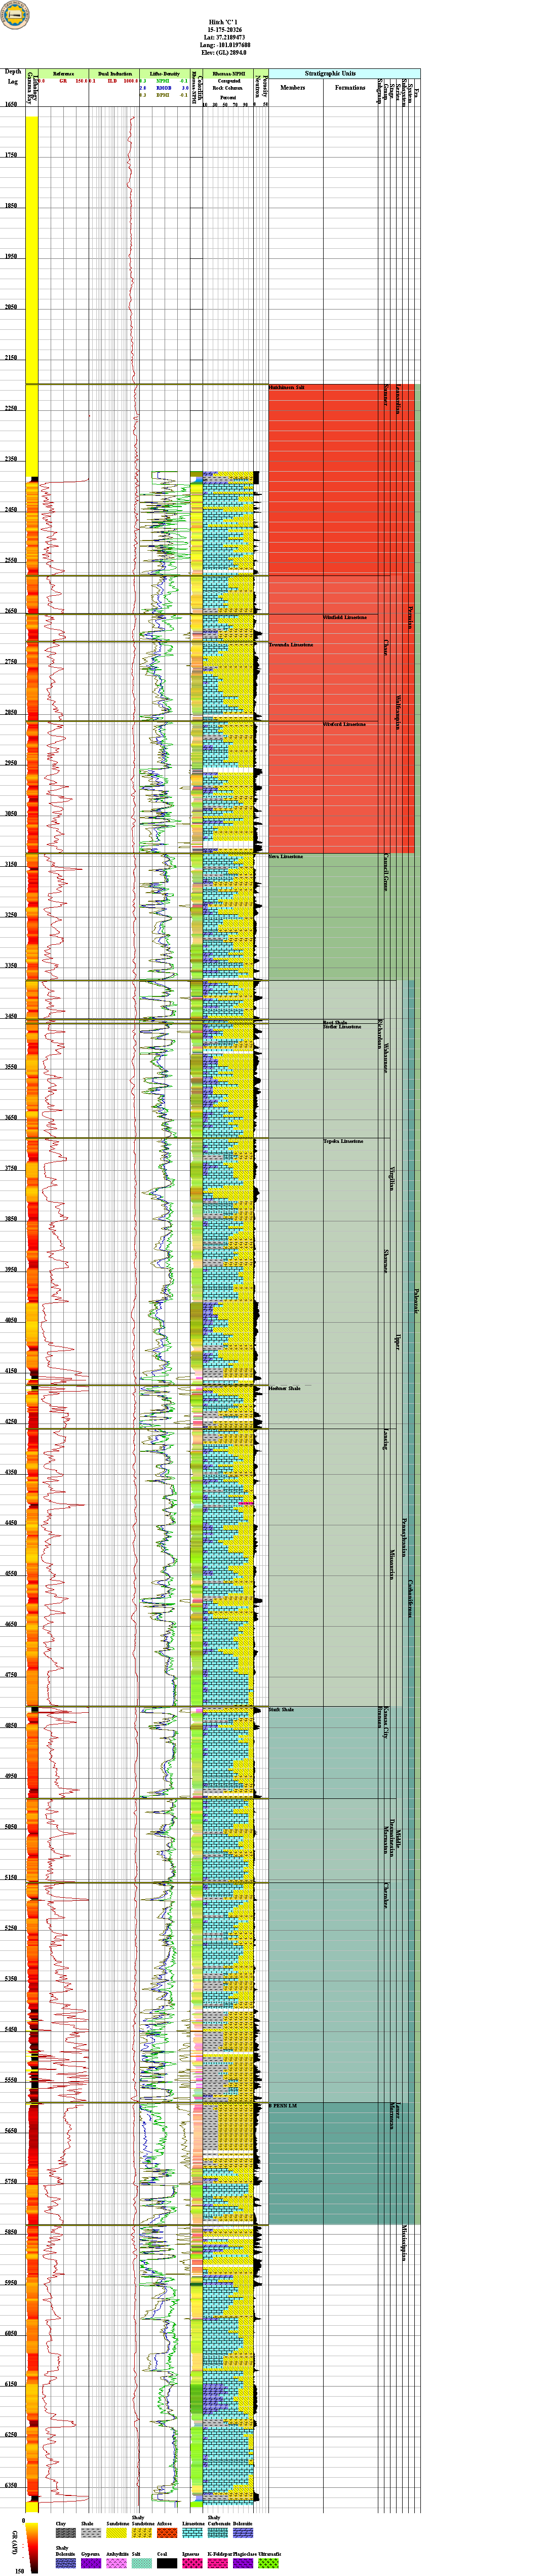
Task: Select the Shale legend pattern swatch
Action: 91,2534
